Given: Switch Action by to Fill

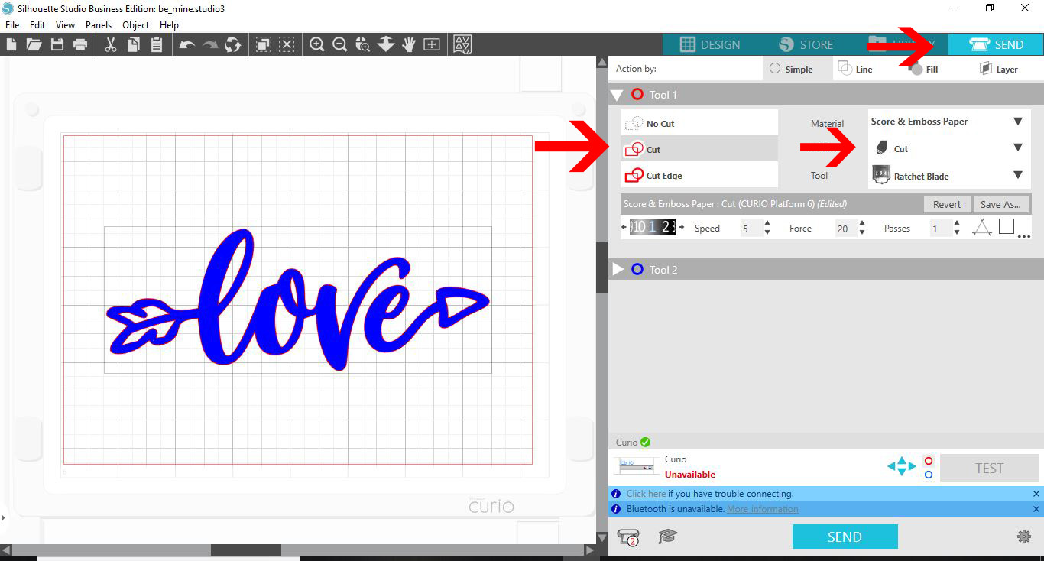Looking at the screenshot, I should 924,69.
